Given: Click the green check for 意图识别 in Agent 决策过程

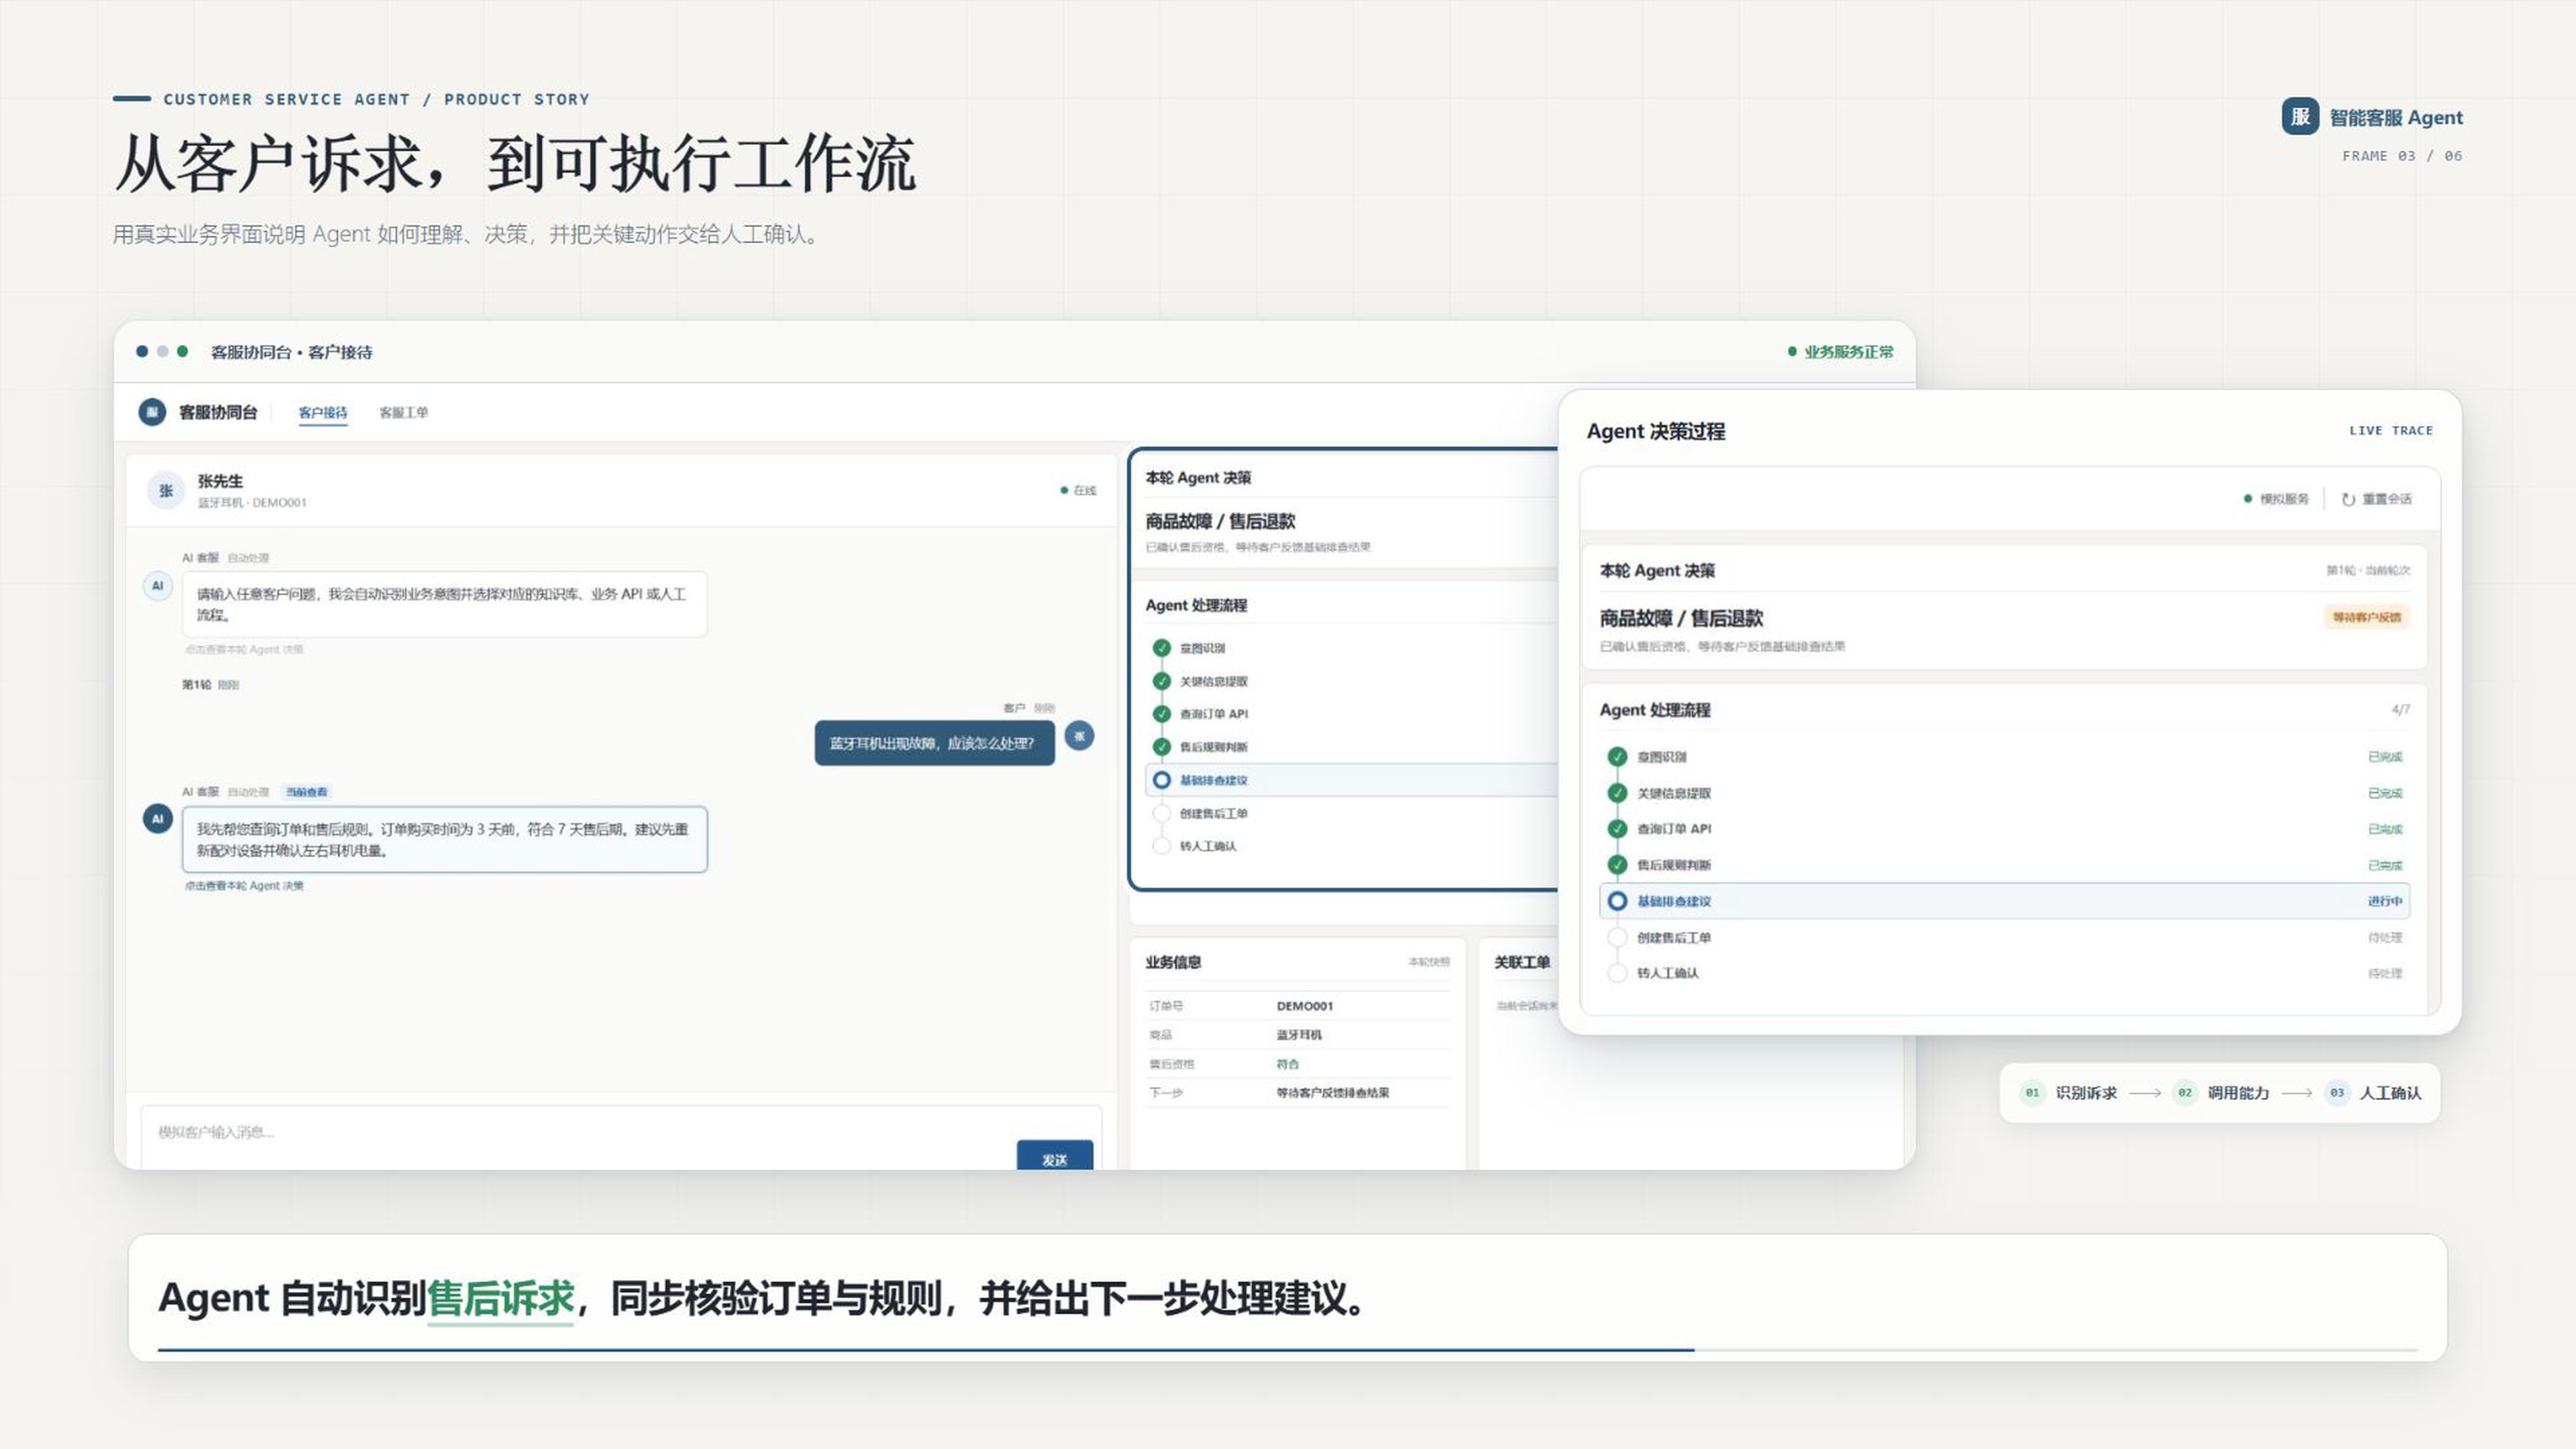Looking at the screenshot, I should [1617, 757].
